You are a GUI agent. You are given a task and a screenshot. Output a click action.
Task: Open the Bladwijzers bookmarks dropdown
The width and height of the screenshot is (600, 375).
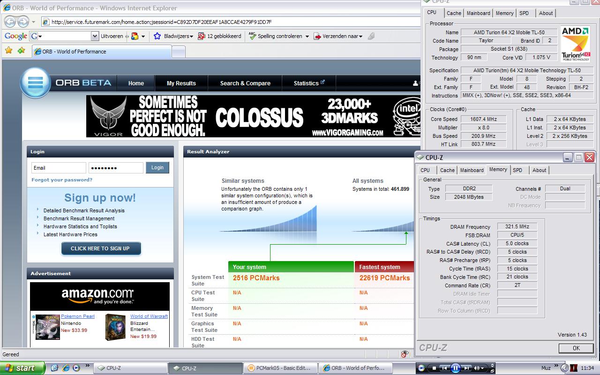173,36
